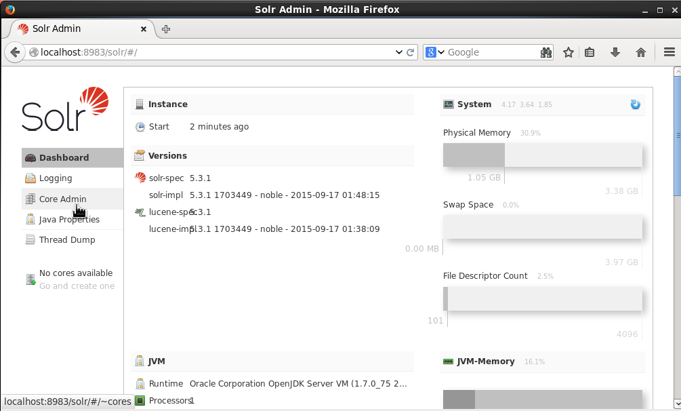Click the JVM-Memory section header
The width and height of the screenshot is (681, 411).
point(543,361)
